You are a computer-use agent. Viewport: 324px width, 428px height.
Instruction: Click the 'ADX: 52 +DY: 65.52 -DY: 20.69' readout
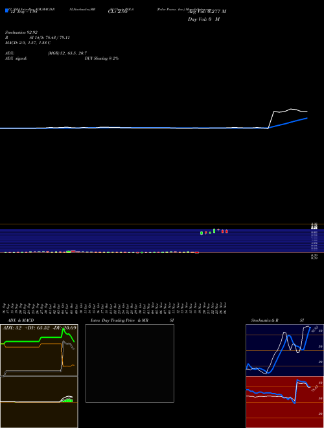pyautogui.click(x=40, y=328)
